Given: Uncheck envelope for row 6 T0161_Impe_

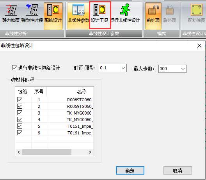Looking at the screenshot, I should point(20,132).
